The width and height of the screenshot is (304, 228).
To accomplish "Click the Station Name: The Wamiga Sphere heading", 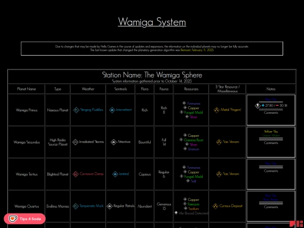I will click(x=152, y=75).
